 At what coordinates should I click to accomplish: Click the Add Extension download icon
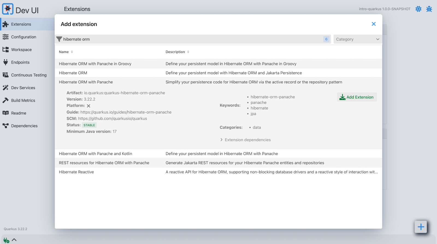[342, 97]
